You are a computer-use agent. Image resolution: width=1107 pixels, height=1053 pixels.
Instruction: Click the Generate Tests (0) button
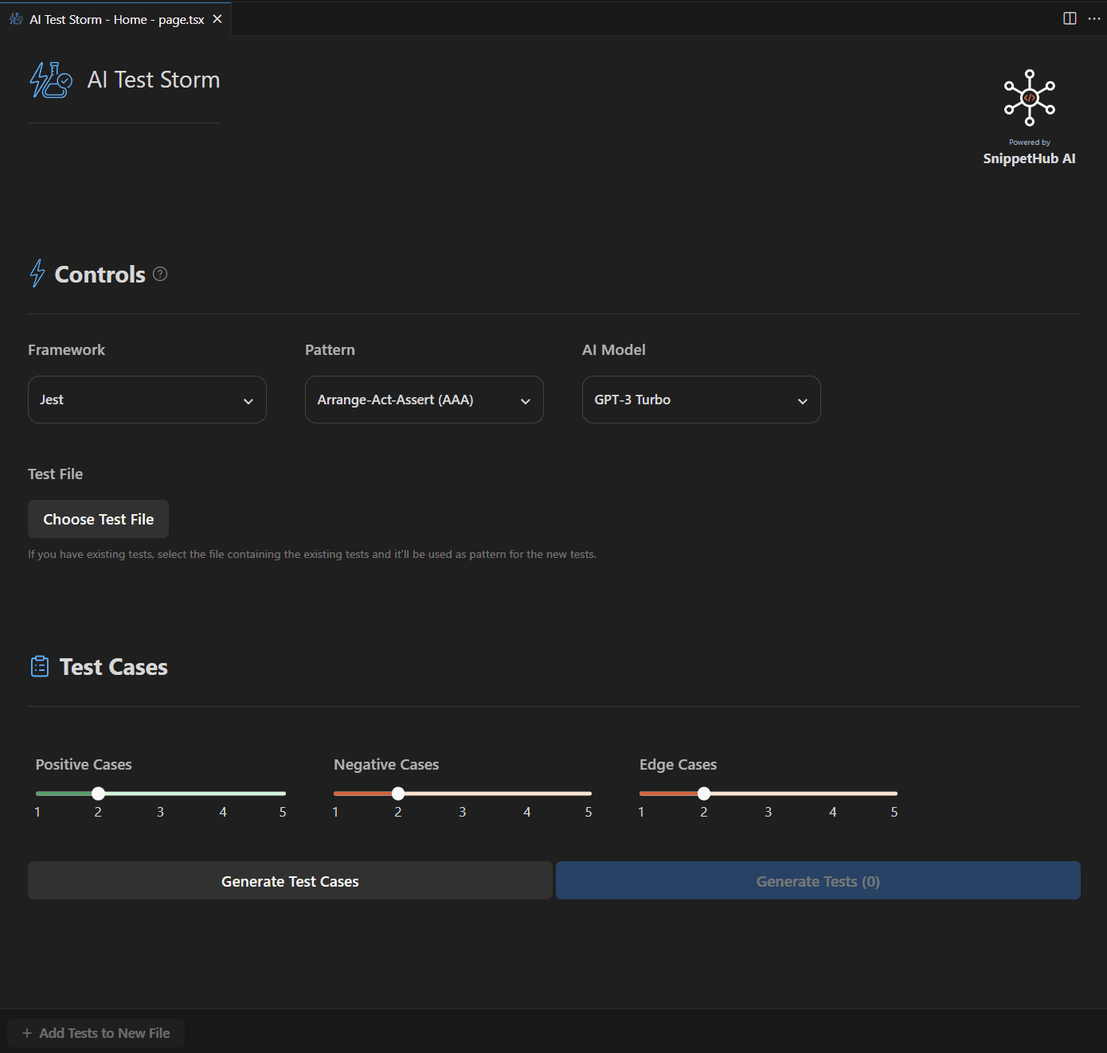click(818, 880)
